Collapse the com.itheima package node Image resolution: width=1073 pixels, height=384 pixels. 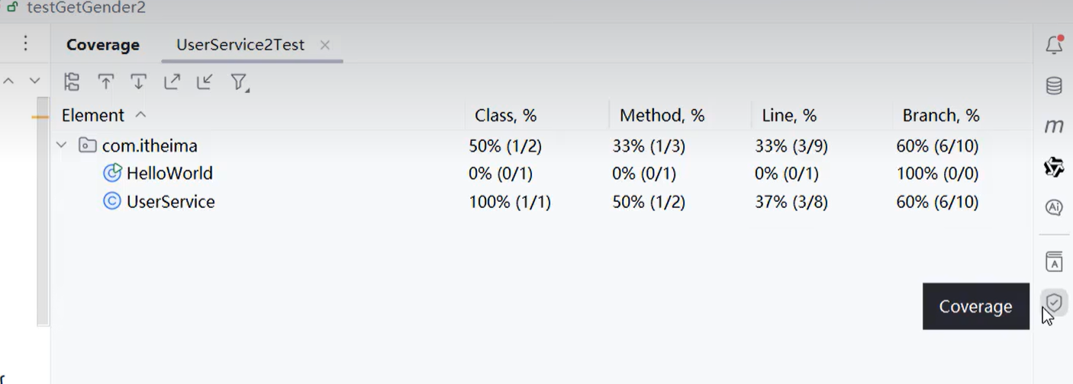pos(62,146)
